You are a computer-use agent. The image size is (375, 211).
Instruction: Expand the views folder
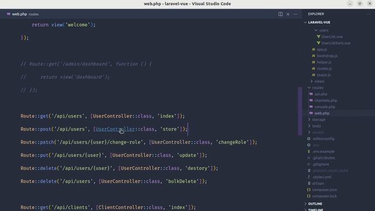[312, 81]
